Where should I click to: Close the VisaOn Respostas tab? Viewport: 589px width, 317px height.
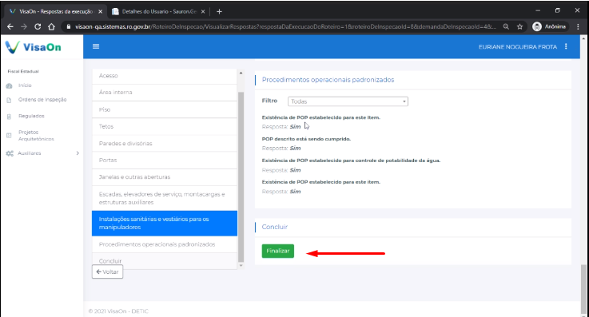pyautogui.click(x=100, y=12)
